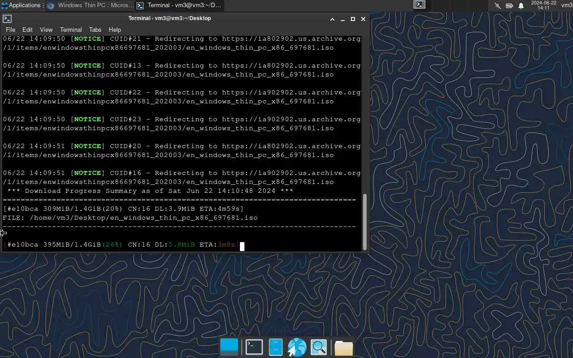Open the View menu in Terminal

coord(46,30)
